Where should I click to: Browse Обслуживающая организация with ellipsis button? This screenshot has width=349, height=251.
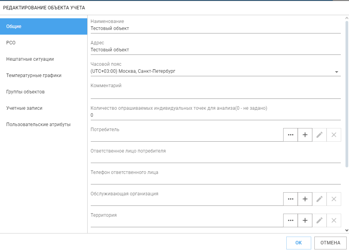click(x=291, y=199)
